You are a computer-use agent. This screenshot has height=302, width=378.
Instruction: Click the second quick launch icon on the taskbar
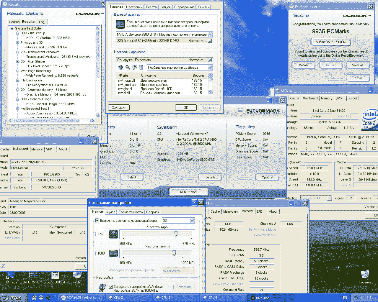pos(41,298)
